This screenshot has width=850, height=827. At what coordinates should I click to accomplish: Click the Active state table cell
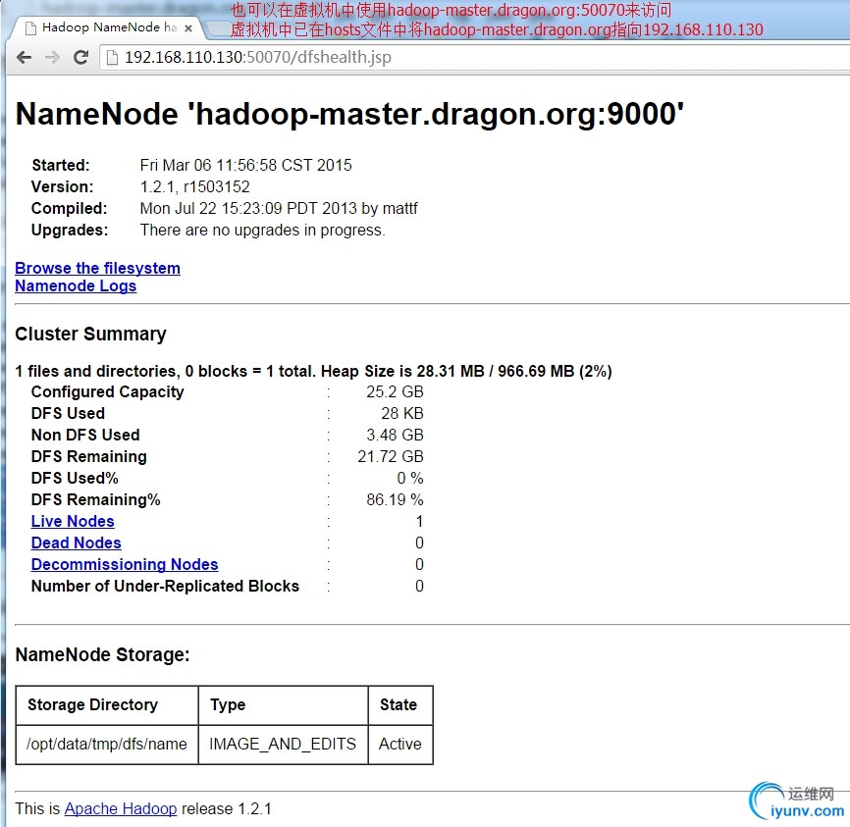click(400, 744)
